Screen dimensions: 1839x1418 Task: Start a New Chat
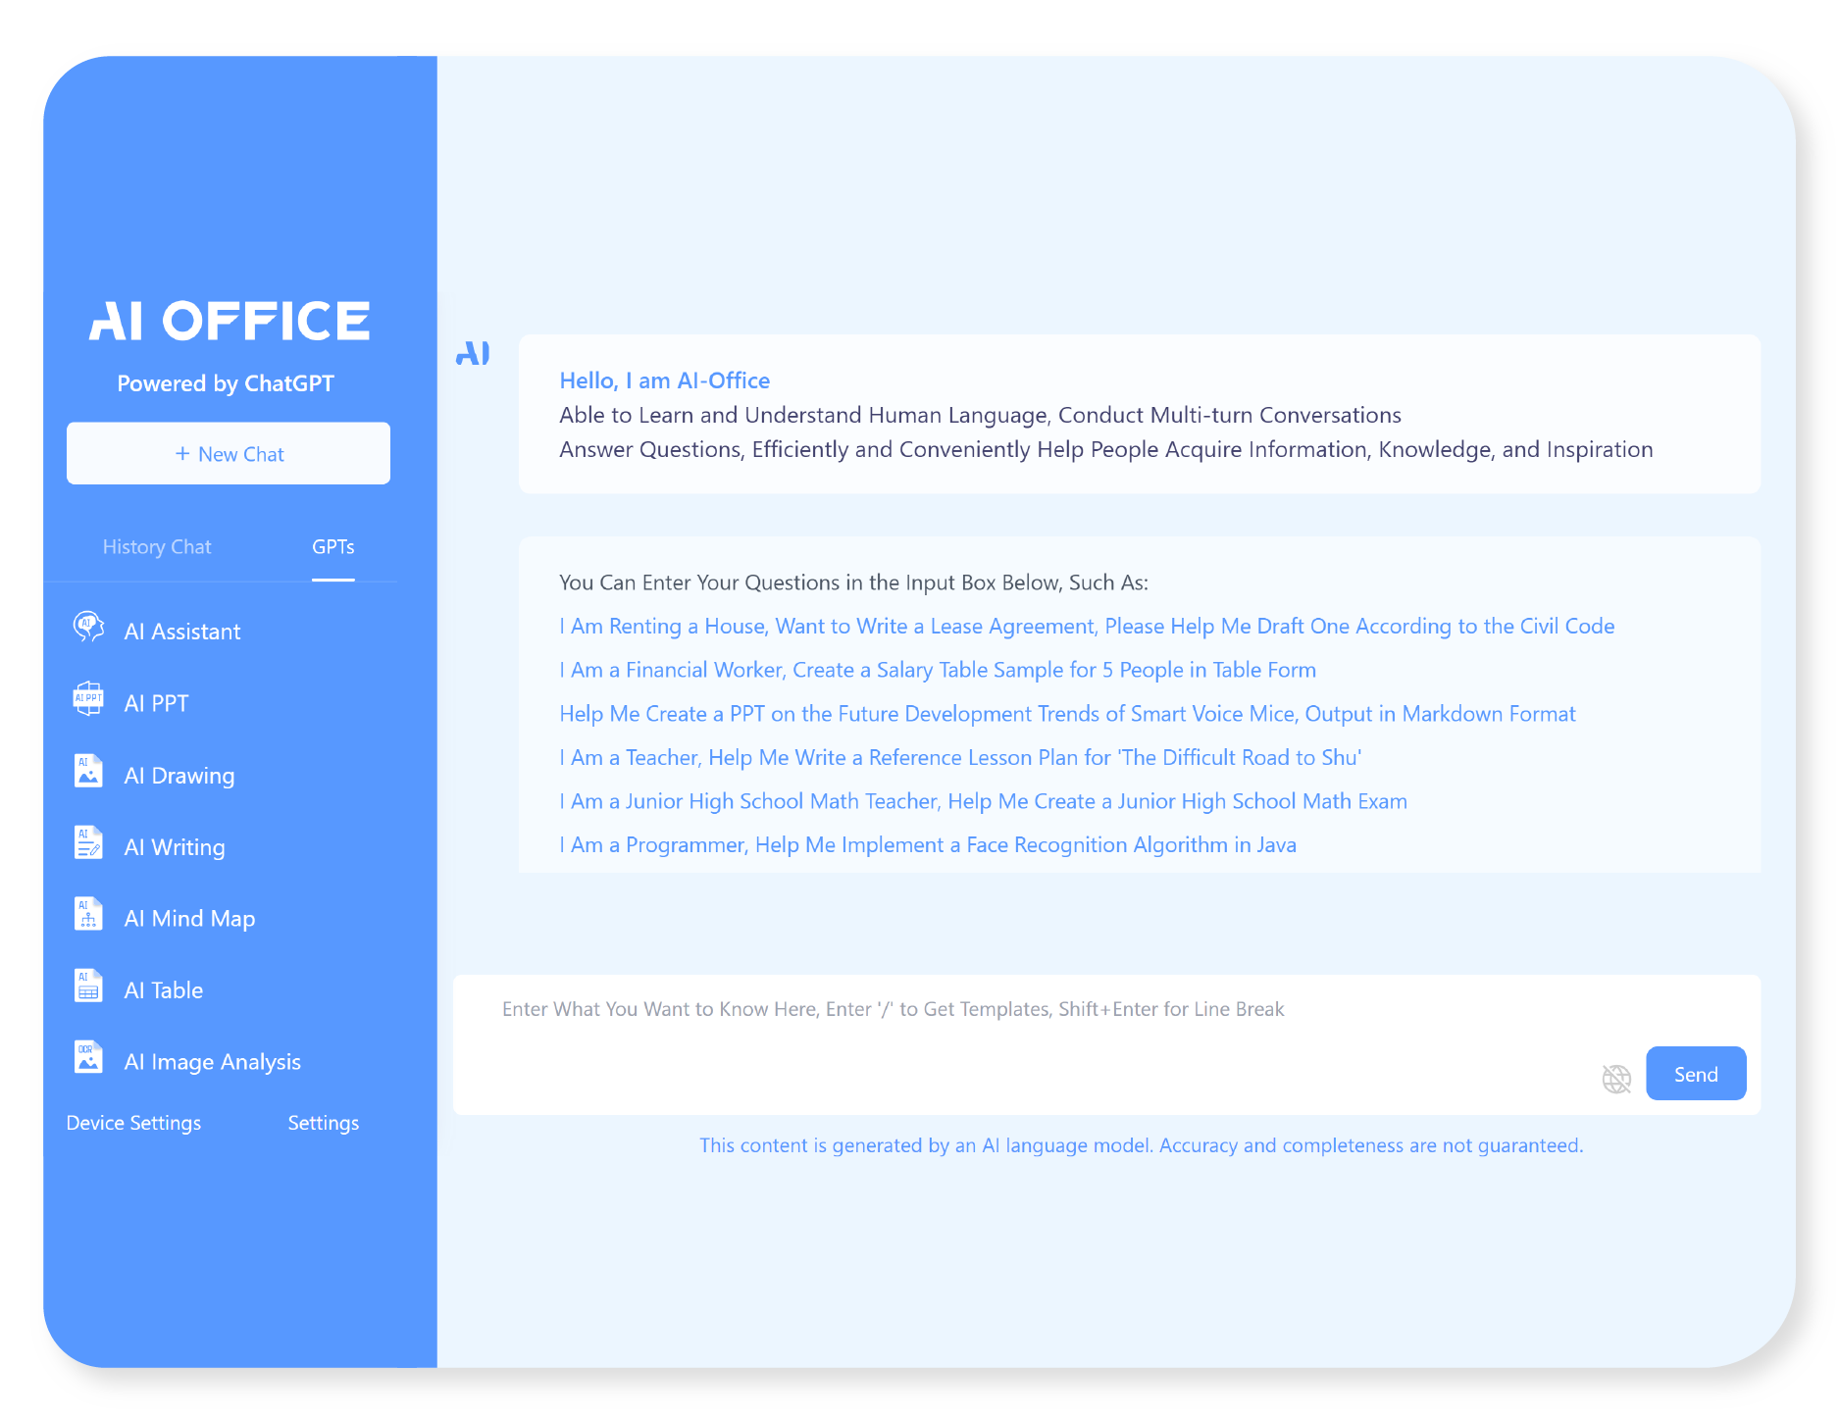(229, 454)
